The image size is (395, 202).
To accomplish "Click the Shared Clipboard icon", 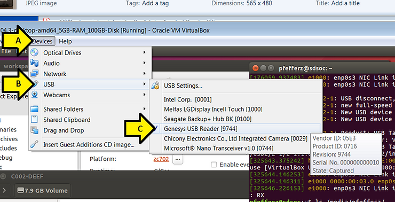I will [34, 120].
